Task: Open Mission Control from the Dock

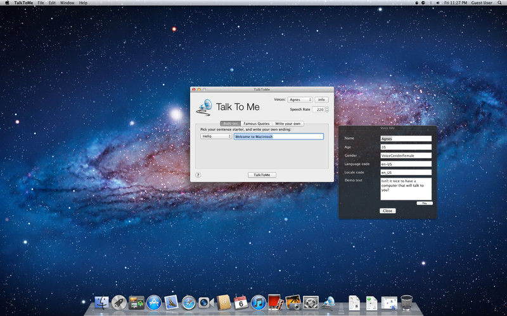Action: coord(136,303)
